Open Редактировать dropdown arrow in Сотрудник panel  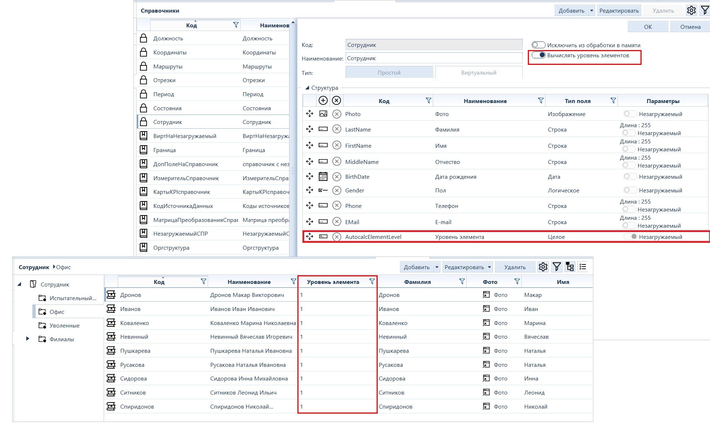[489, 267]
